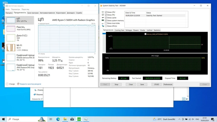Uncheck the Stress cache checkbox
The height and width of the screenshot is (122, 217).
(106, 17)
